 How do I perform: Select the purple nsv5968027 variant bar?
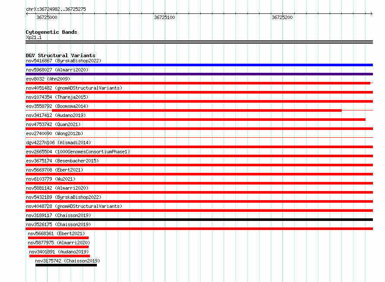coord(199,74)
